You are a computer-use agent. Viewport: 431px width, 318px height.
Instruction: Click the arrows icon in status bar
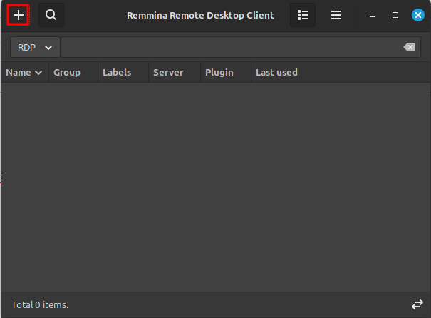click(417, 304)
